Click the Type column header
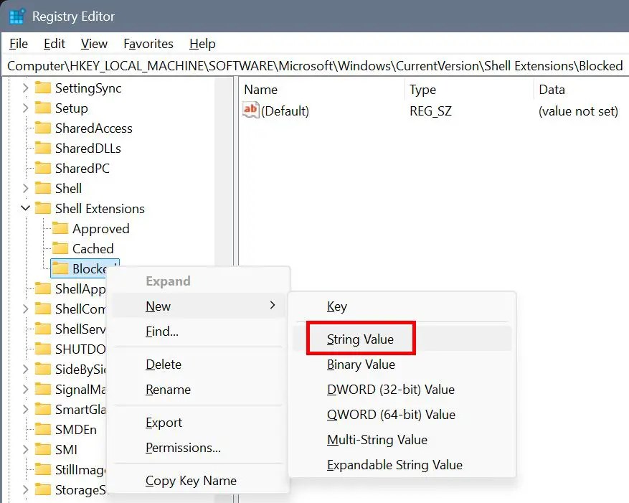629x503 pixels. [x=469, y=90]
